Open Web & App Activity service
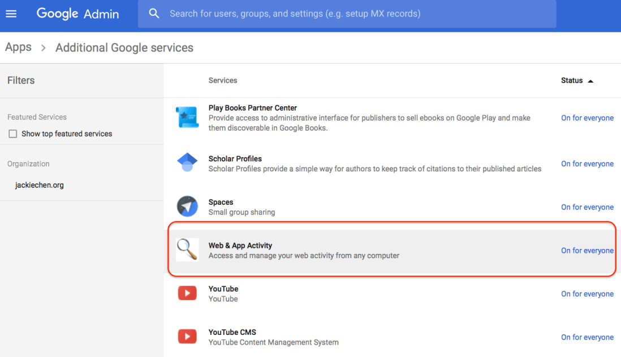 pyautogui.click(x=240, y=246)
